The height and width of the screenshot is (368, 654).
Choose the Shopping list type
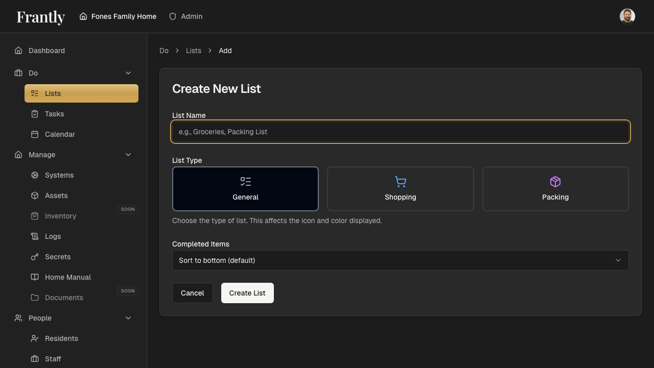(400, 188)
